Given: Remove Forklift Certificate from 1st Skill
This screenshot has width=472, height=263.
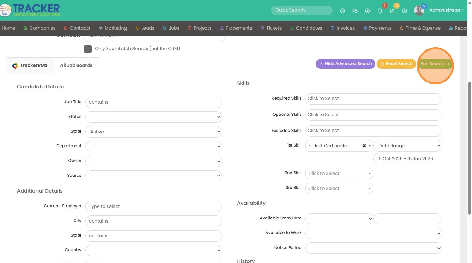Looking at the screenshot, I should (364, 146).
